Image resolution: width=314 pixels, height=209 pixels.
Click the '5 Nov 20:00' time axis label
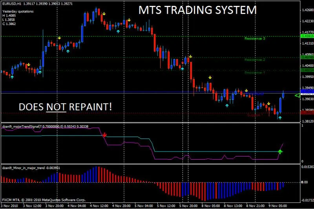(x=188, y=206)
